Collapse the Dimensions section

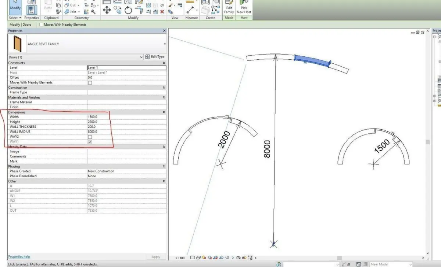click(x=164, y=112)
